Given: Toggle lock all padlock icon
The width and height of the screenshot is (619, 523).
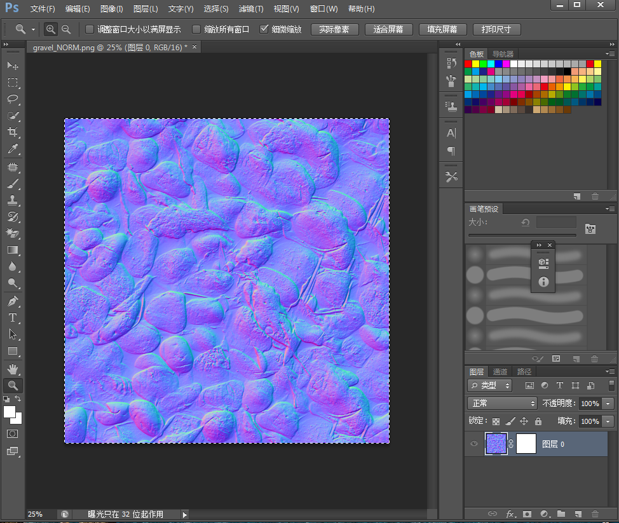Looking at the screenshot, I should tap(538, 421).
